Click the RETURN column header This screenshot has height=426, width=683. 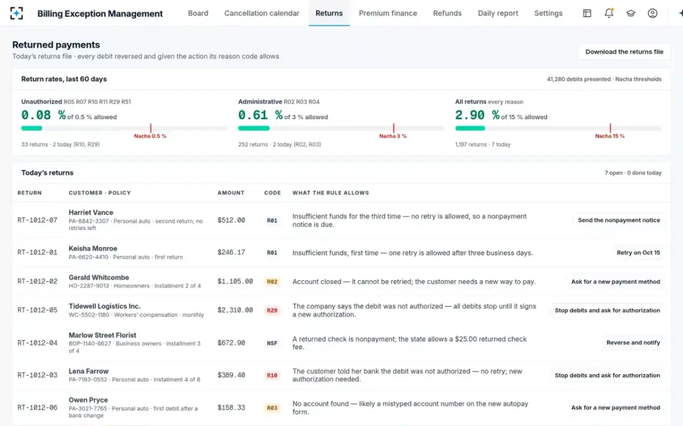pyautogui.click(x=30, y=193)
